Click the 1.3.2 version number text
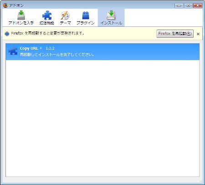The width and height of the screenshot is (205, 185). pos(50,48)
